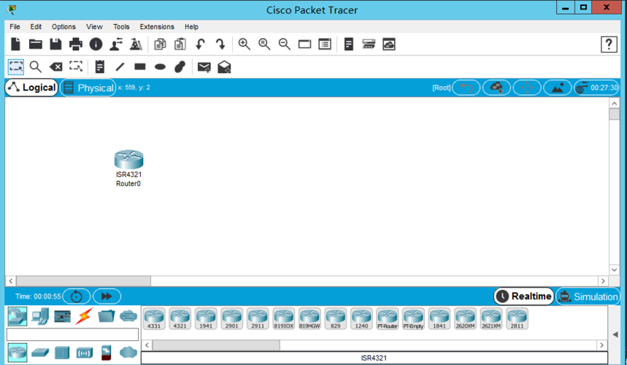Click right arrow of device list scrollbar

click(x=602, y=345)
